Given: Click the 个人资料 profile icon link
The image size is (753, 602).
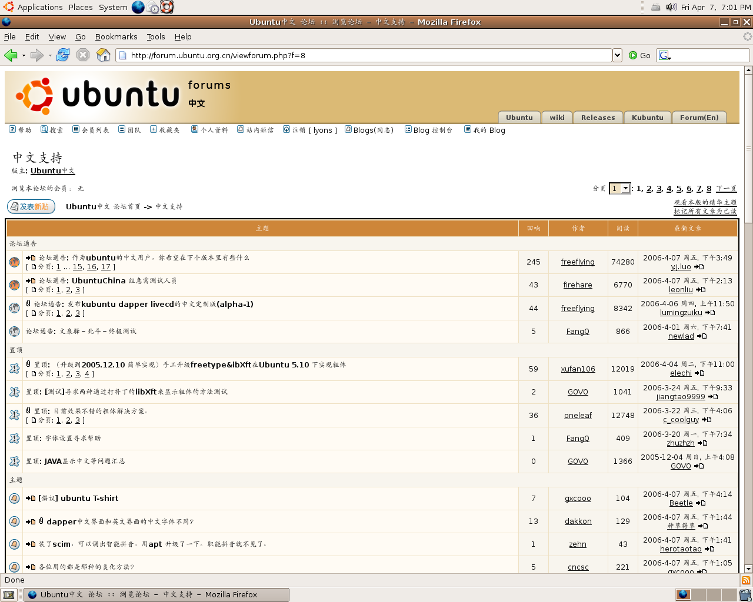Looking at the screenshot, I should click(209, 130).
